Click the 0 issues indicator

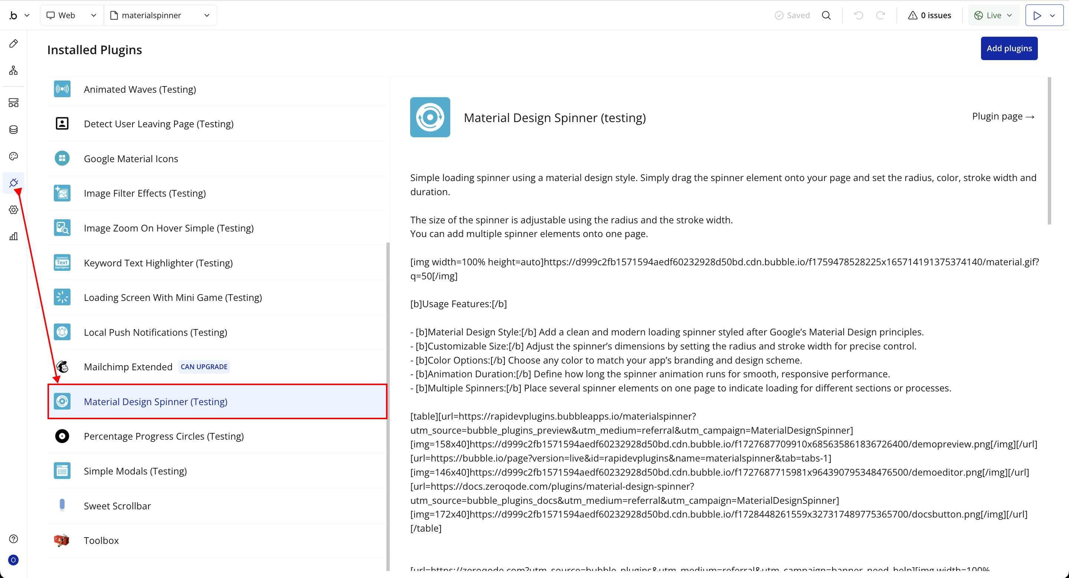tap(929, 15)
